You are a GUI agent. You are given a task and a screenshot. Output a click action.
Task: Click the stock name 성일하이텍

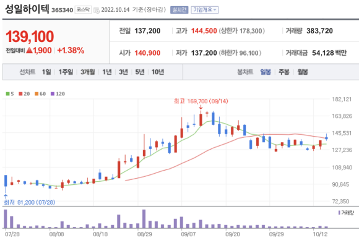pyautogui.click(x=27, y=9)
